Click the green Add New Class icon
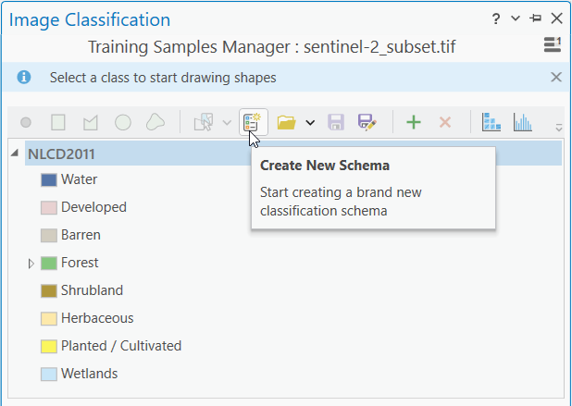 pos(414,122)
